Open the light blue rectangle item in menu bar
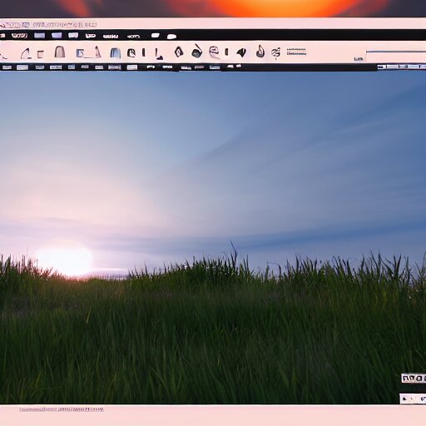The image size is (426, 426). pyautogui.click(x=39, y=35)
